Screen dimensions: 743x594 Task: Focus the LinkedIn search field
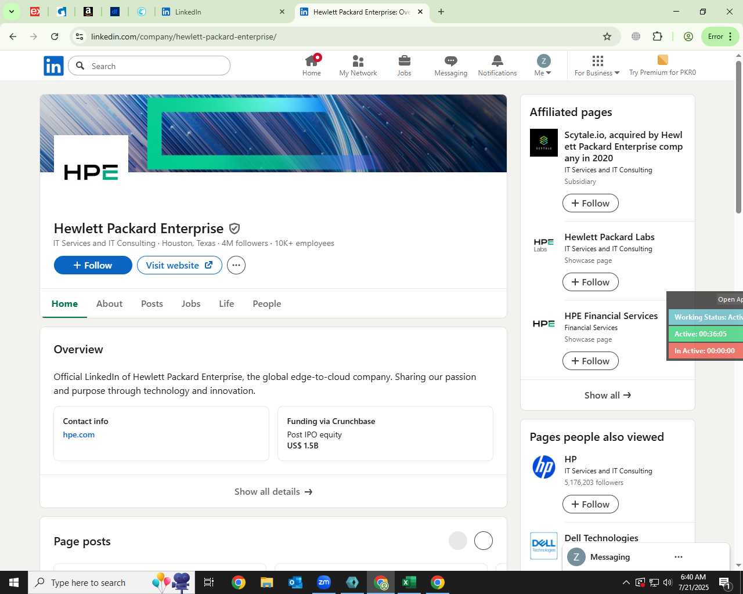click(x=149, y=66)
